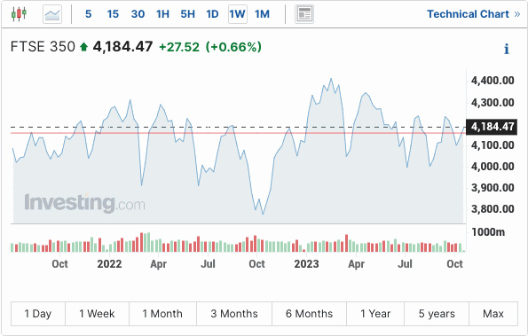Click the FTSE 350 index name

point(43,47)
